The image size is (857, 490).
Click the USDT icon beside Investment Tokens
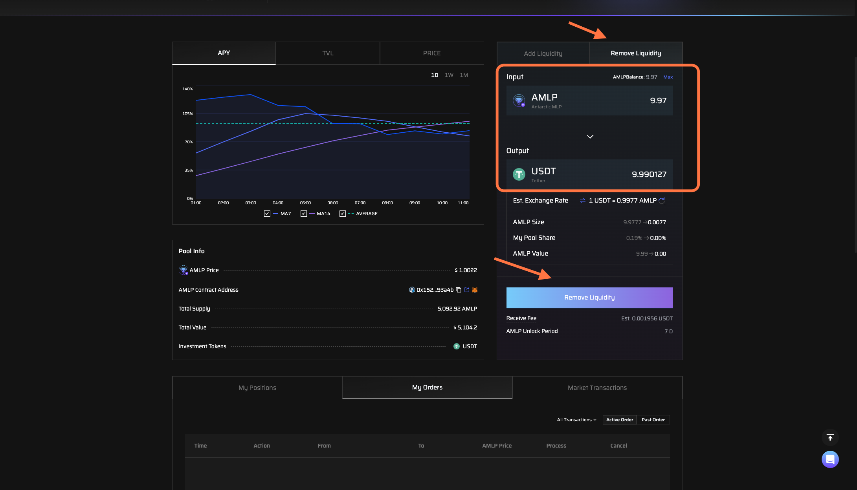(x=457, y=346)
